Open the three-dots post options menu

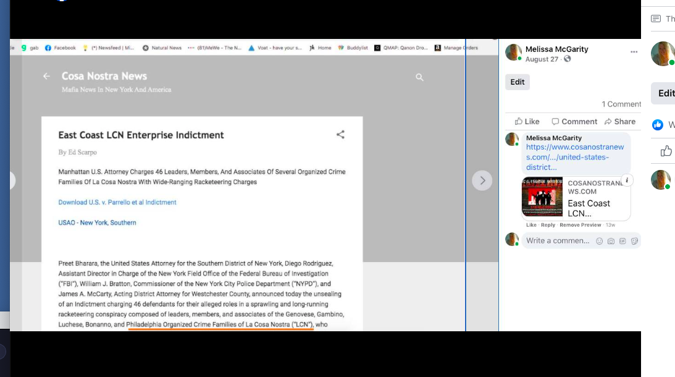(634, 52)
